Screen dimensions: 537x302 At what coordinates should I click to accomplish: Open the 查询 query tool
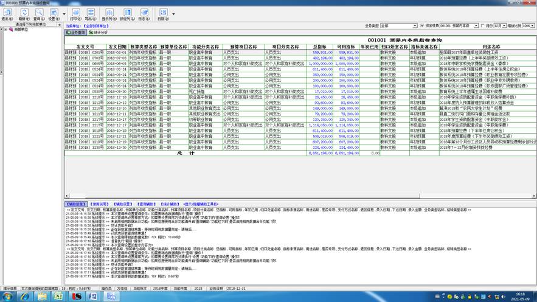[x=39, y=15]
